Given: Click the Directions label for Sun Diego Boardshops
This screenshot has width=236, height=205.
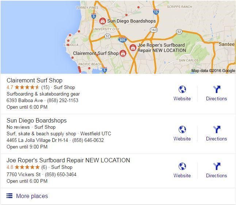Looking at the screenshot, I should pyautogui.click(x=216, y=139).
